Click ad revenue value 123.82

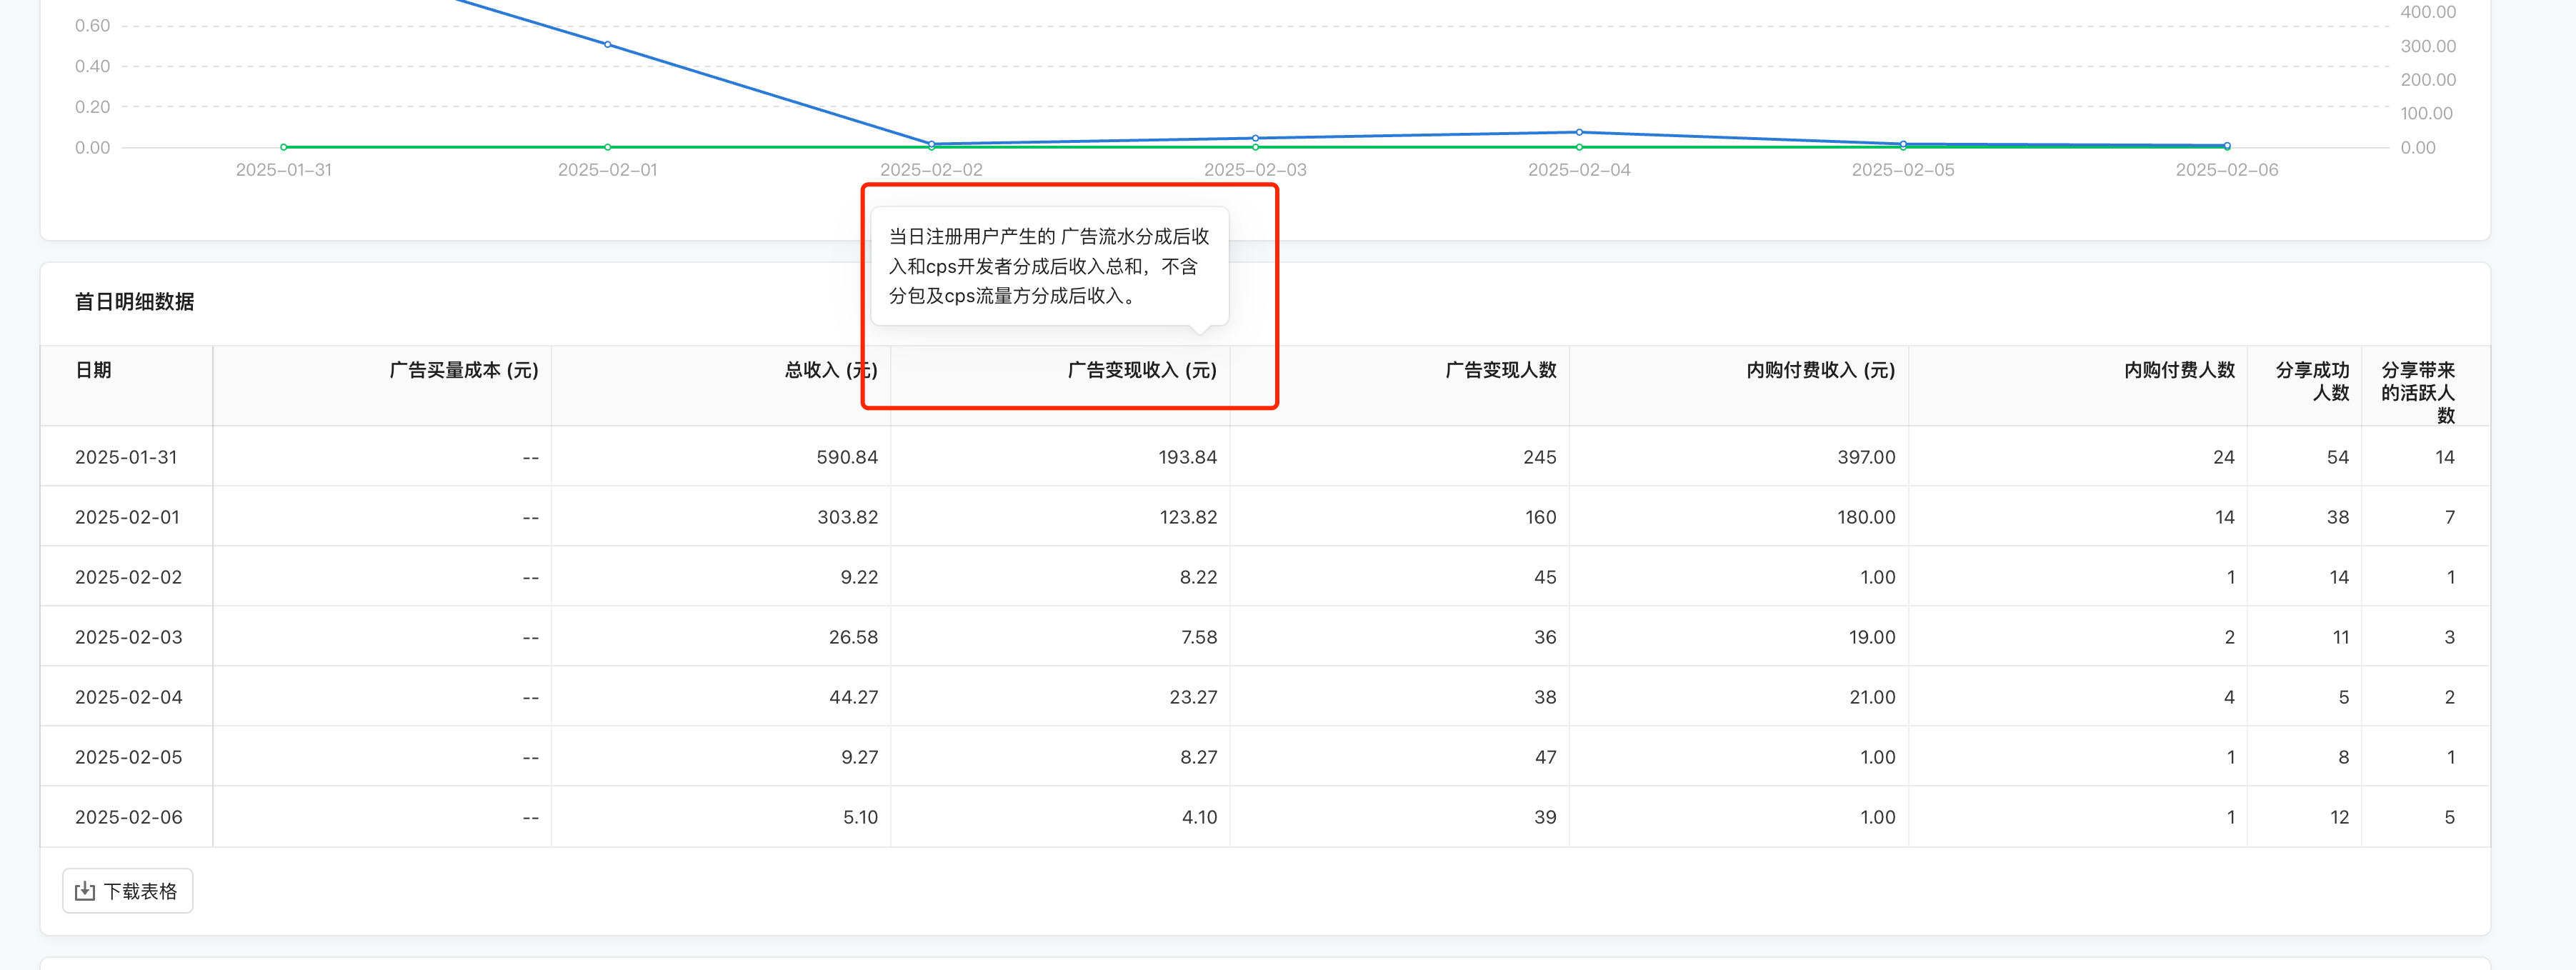pyautogui.click(x=1187, y=517)
